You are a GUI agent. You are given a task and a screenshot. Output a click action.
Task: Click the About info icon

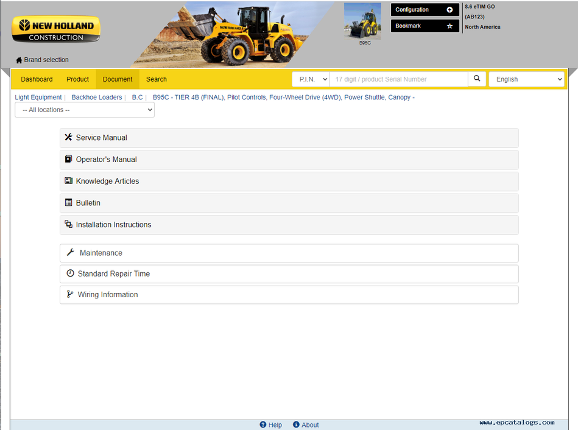coord(296,425)
